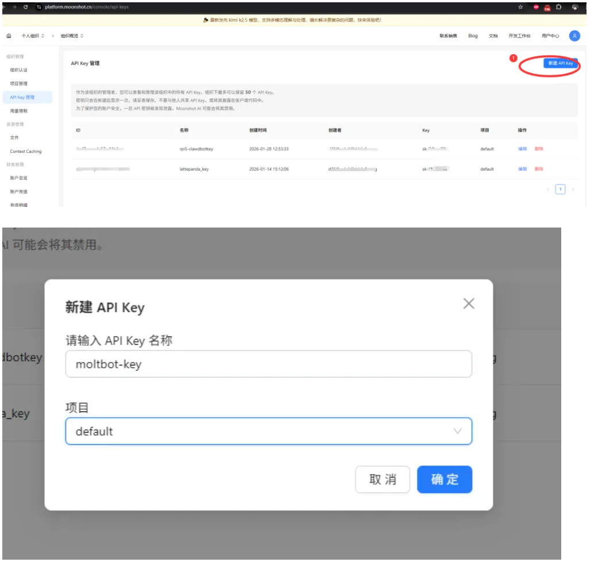Open 开发工作台 in the top navigation

[519, 36]
